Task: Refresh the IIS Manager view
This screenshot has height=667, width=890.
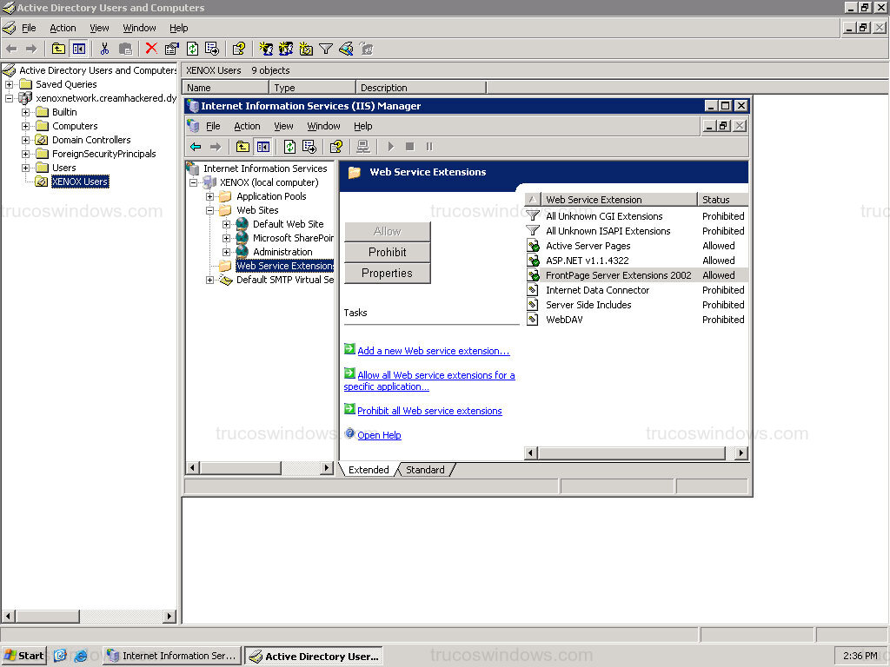Action: [x=288, y=146]
